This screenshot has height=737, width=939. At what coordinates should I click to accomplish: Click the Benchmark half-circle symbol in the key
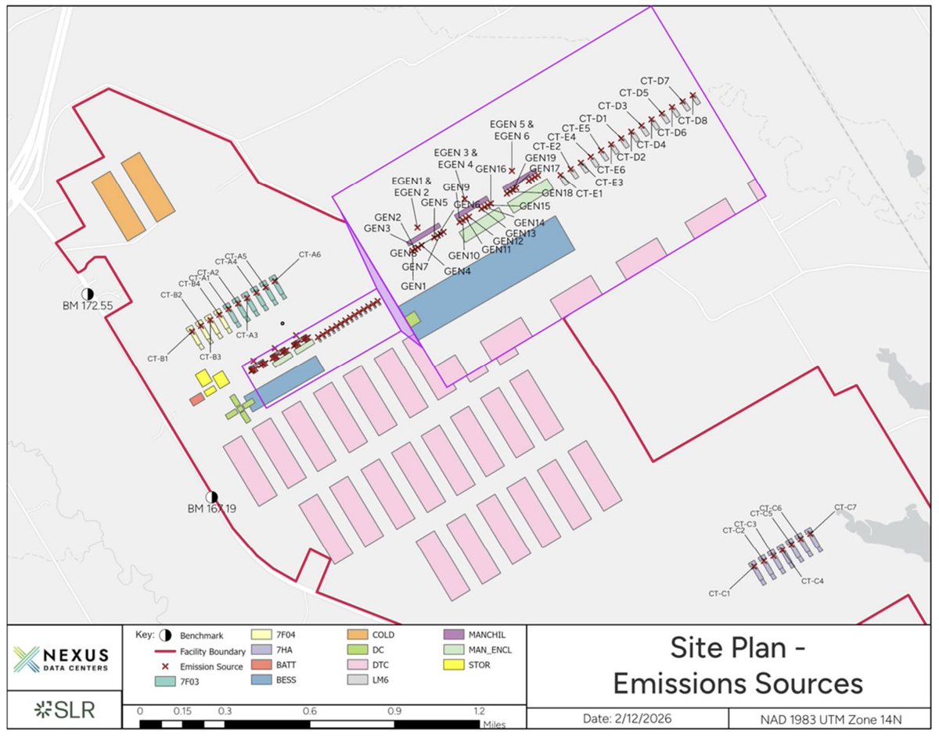pos(165,636)
